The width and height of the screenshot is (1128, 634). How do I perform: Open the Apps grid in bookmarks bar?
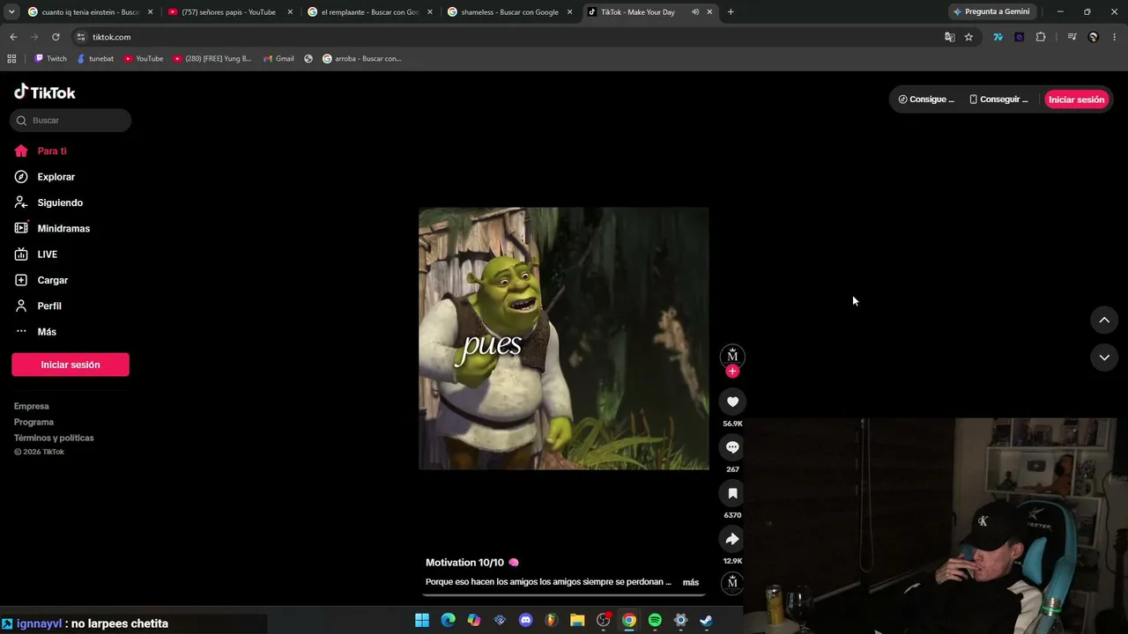pyautogui.click(x=11, y=59)
